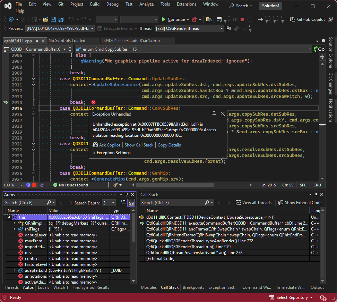Click the red exception error icon
This screenshot has width=337, height=302.
pyautogui.click(x=93, y=102)
